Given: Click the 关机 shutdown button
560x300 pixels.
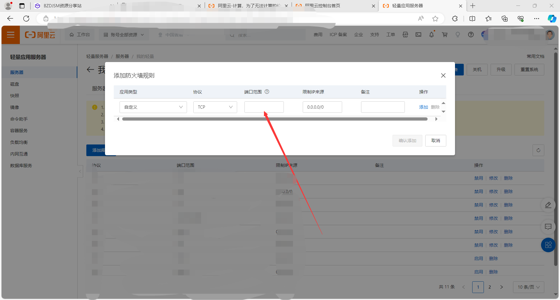Looking at the screenshot, I should coord(477,70).
